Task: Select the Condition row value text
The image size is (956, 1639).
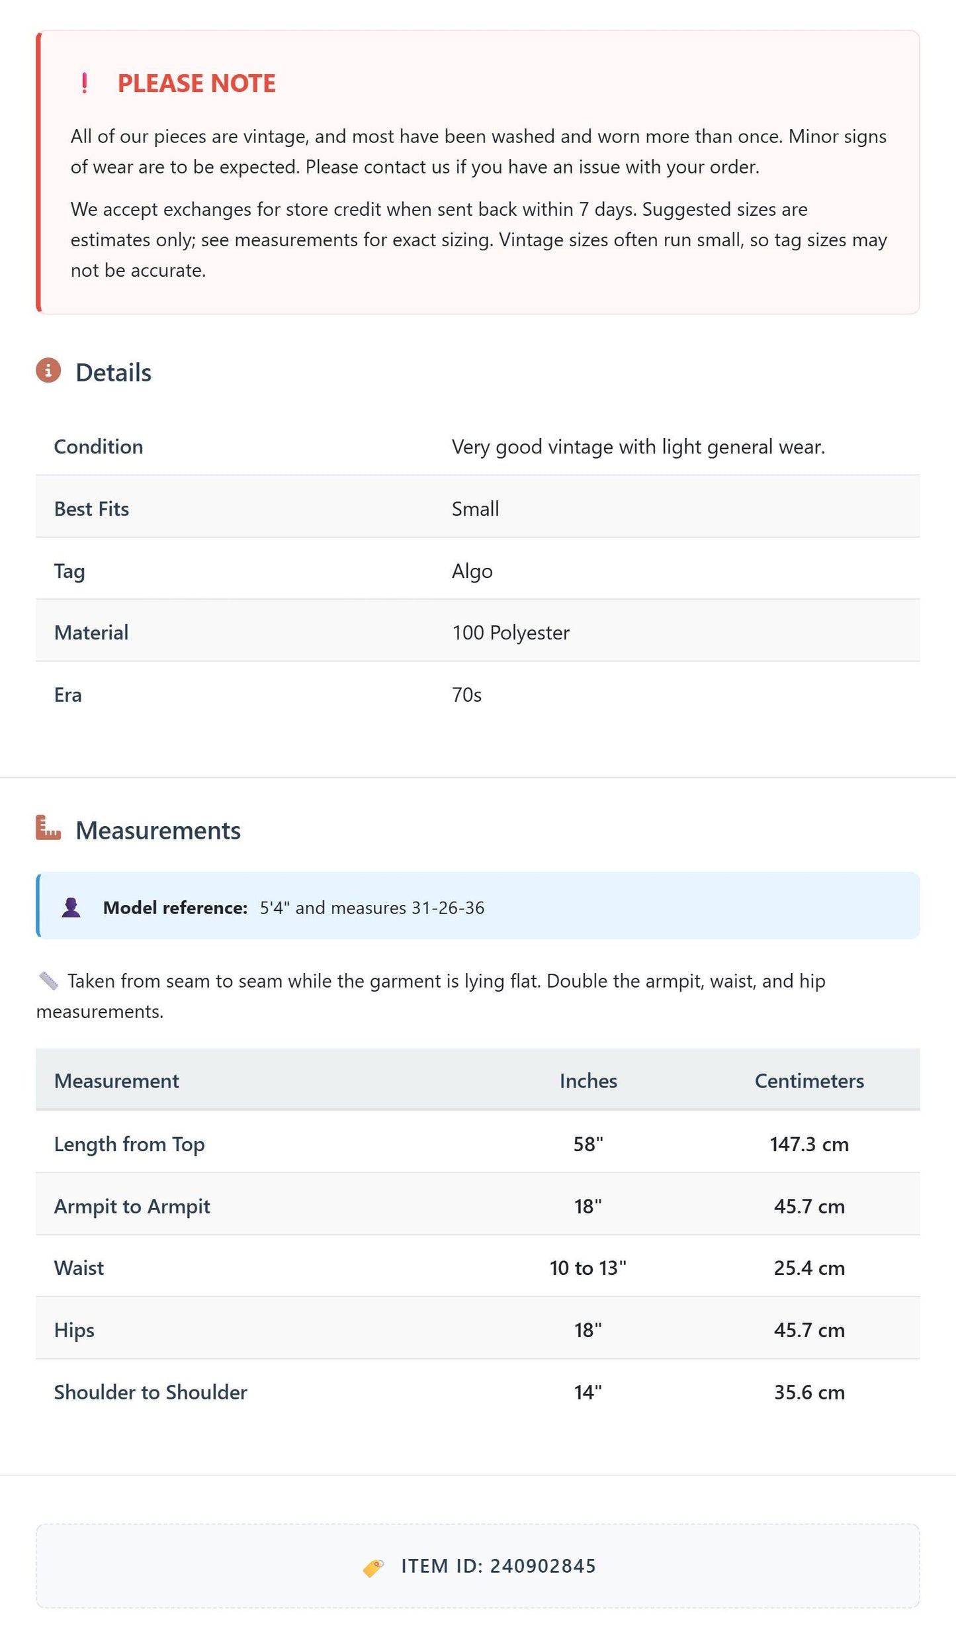Action: pyautogui.click(x=638, y=447)
